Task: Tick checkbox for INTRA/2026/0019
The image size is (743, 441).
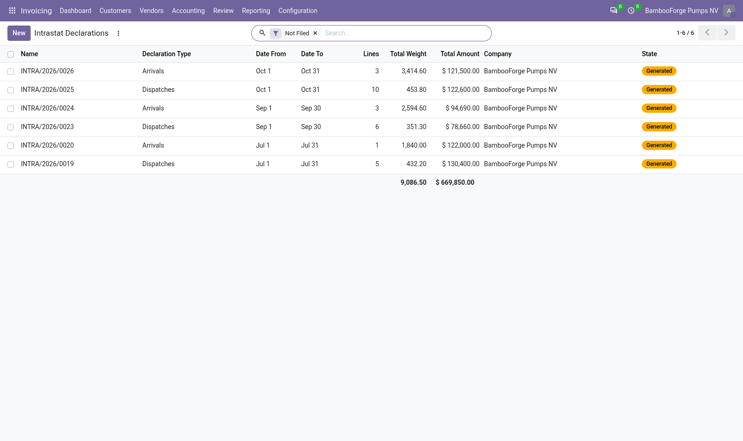Action: pyautogui.click(x=11, y=164)
